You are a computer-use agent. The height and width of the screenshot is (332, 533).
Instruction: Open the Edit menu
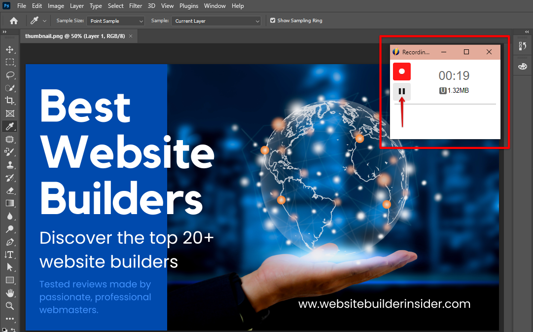point(36,6)
